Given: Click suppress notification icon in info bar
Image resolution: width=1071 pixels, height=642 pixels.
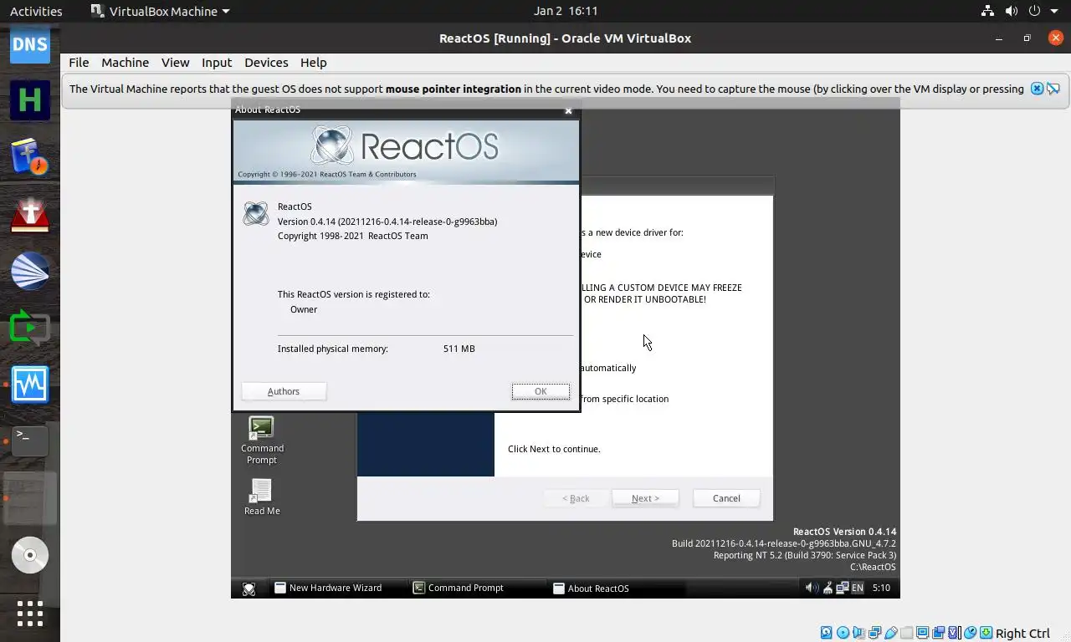Looking at the screenshot, I should coord(1053,89).
